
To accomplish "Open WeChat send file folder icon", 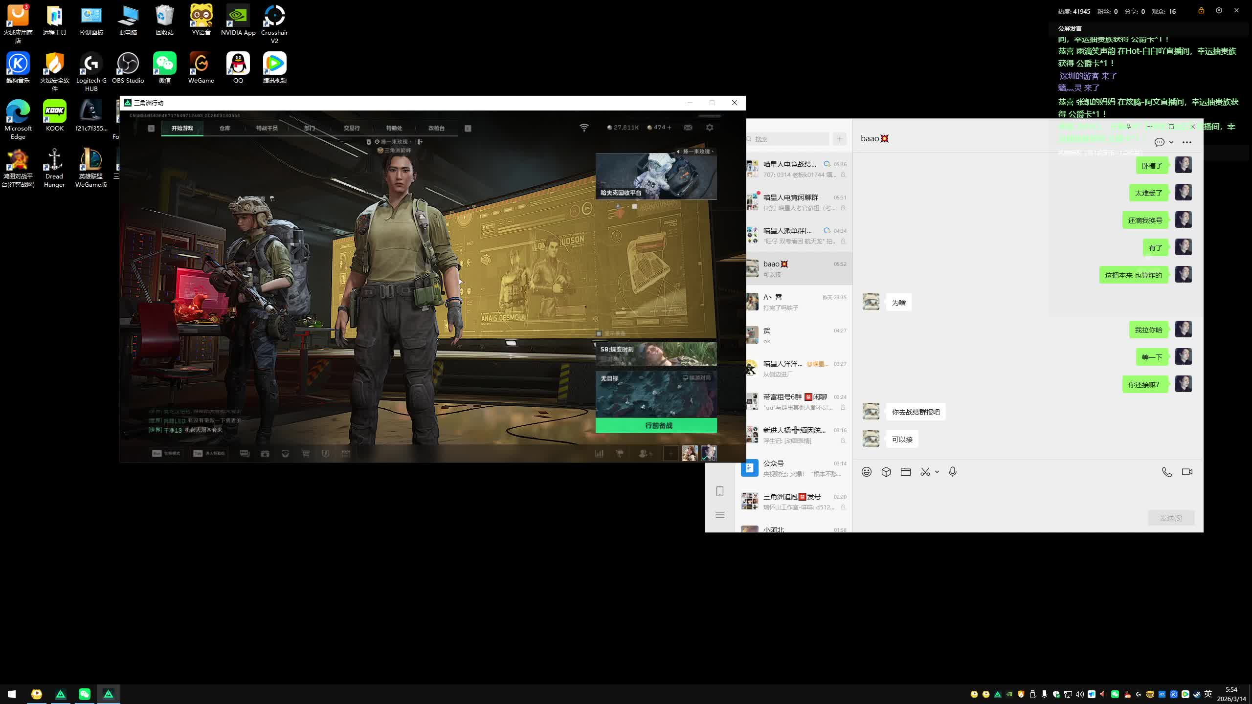I will pyautogui.click(x=906, y=472).
